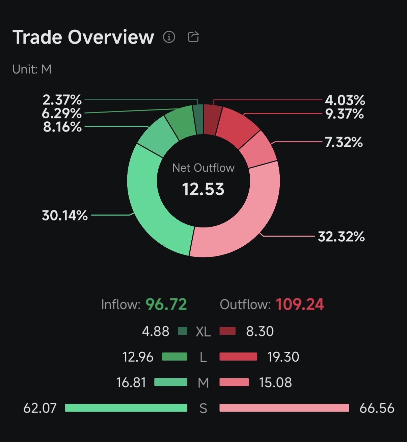The height and width of the screenshot is (442, 407).
Task: Expand the Net Outflow center value details
Action: [203, 189]
